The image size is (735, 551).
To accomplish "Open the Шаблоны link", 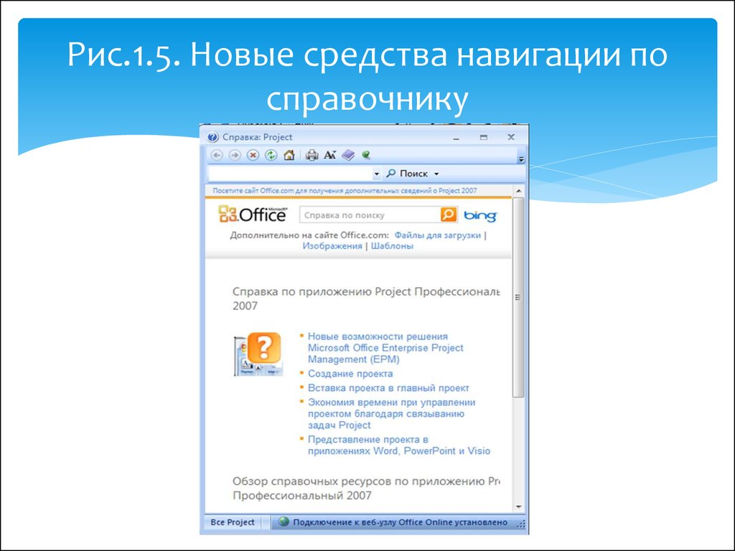I will pyautogui.click(x=393, y=246).
